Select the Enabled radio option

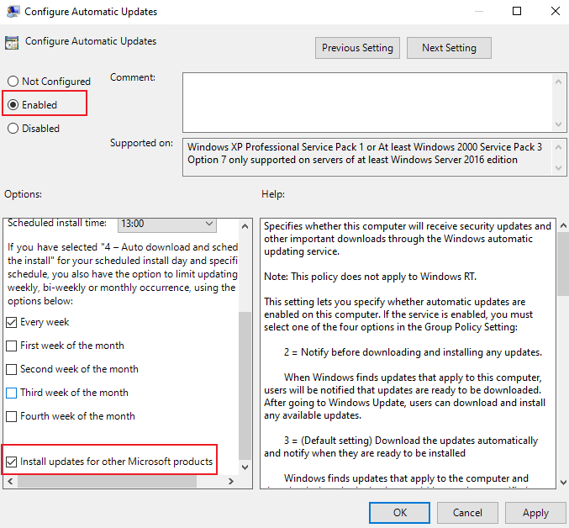tap(13, 105)
